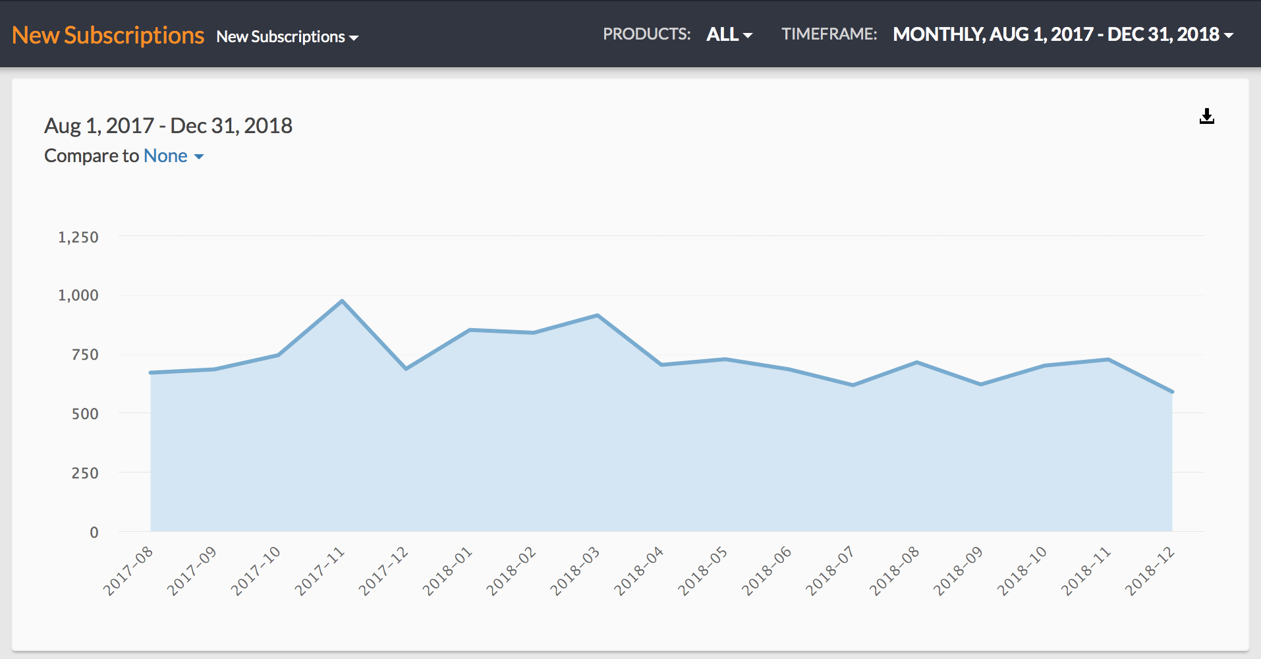
Task: Expand the Products ALL filter
Action: point(729,34)
